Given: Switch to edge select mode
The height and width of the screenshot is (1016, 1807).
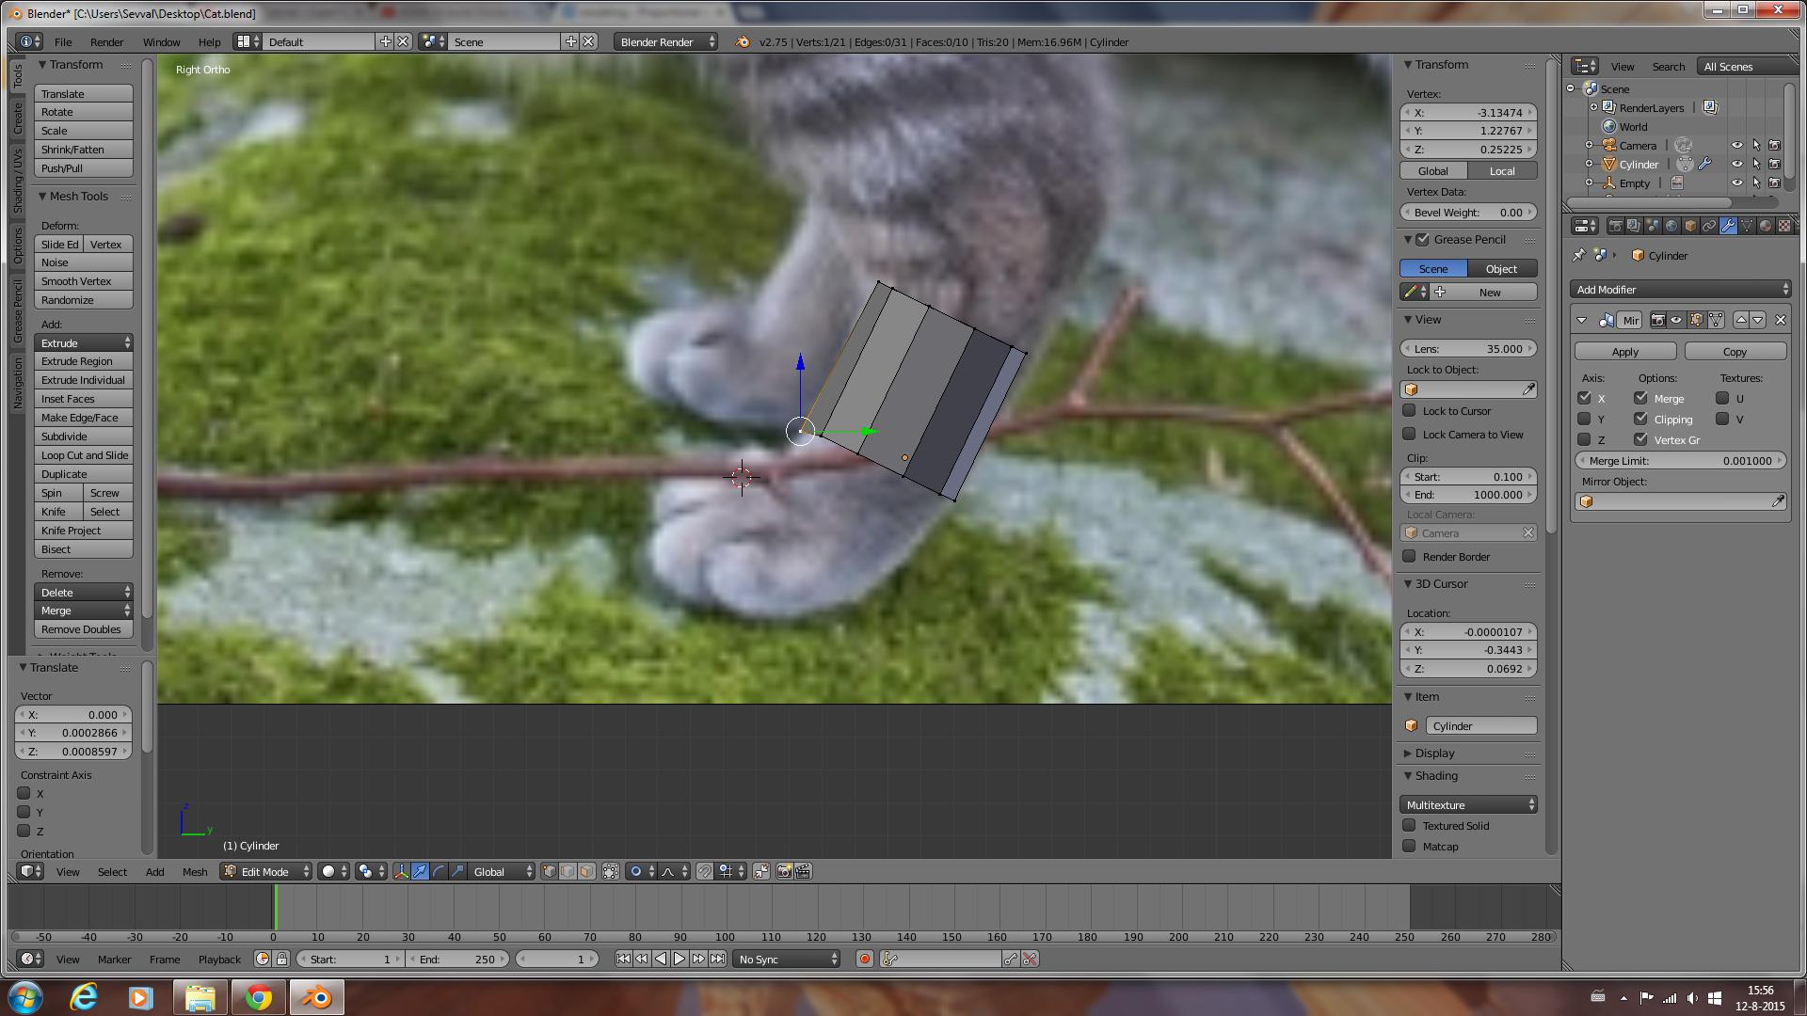Looking at the screenshot, I should pos(568,871).
